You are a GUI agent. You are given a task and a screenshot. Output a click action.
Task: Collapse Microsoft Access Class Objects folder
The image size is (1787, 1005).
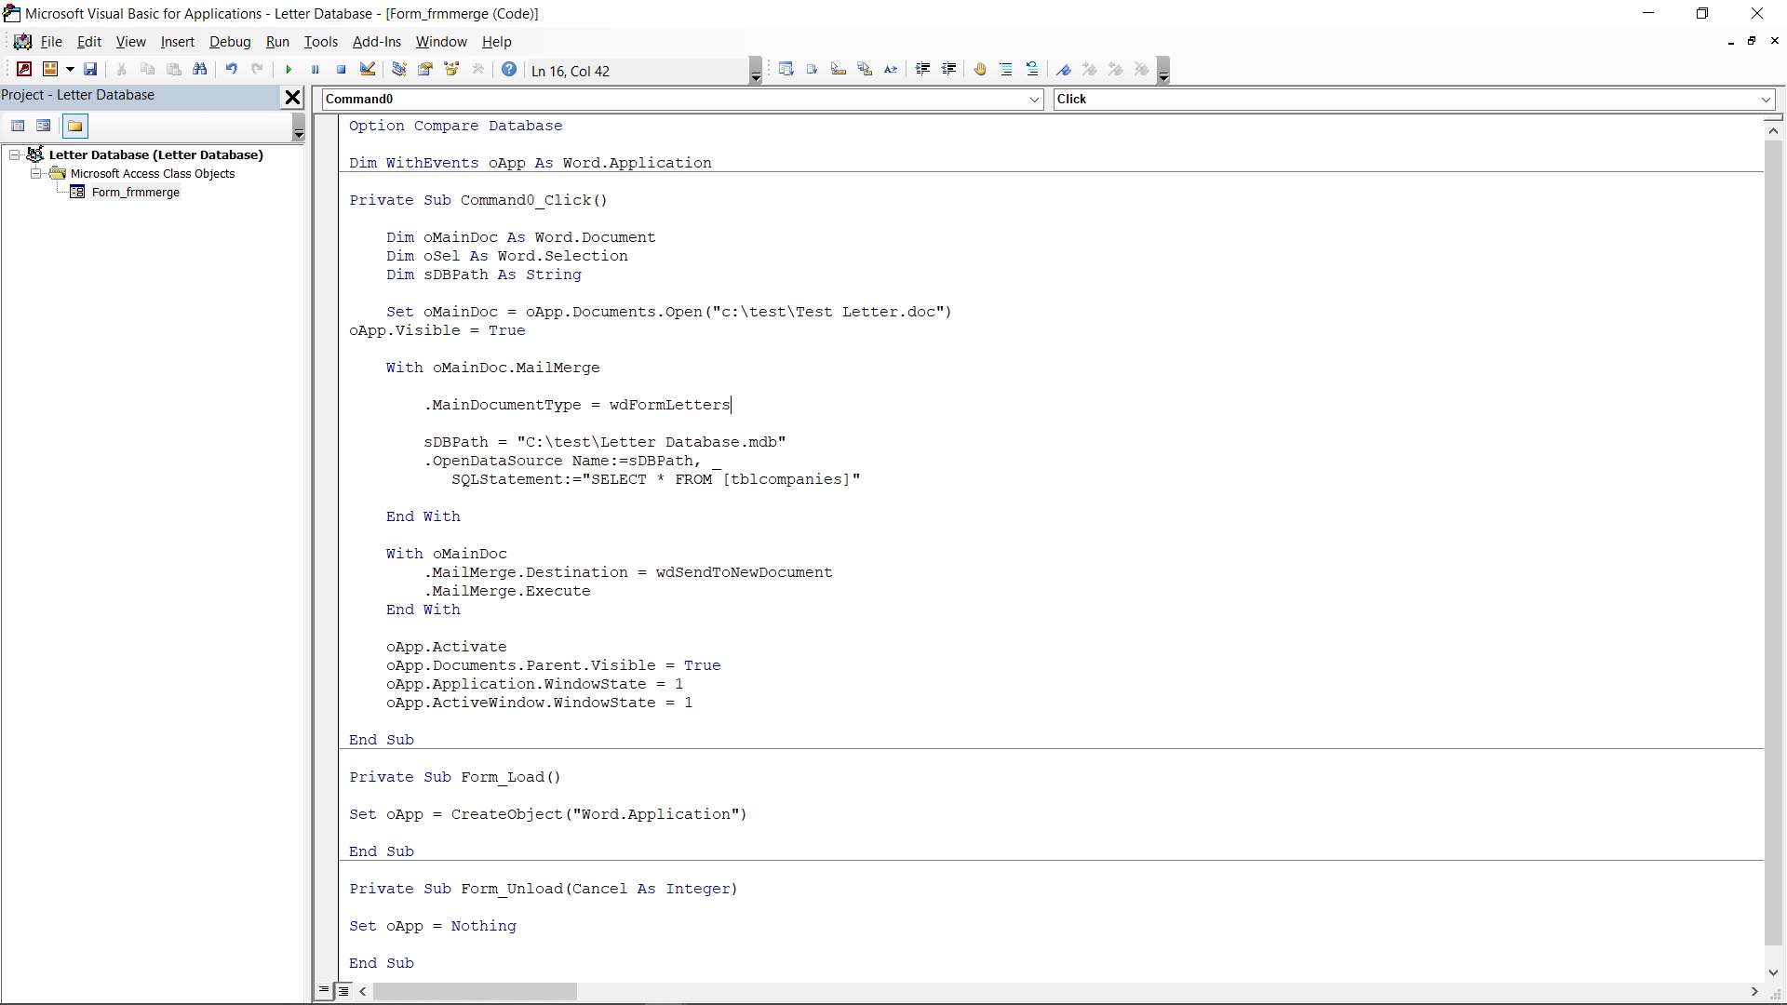(x=36, y=173)
